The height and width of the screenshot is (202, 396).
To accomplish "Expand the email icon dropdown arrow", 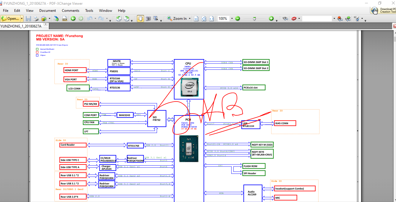I will (x=49, y=19).
